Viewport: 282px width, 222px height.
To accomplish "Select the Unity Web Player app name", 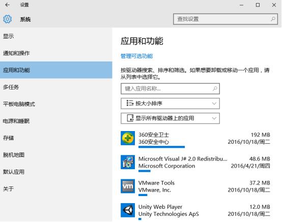I will point(160,207).
